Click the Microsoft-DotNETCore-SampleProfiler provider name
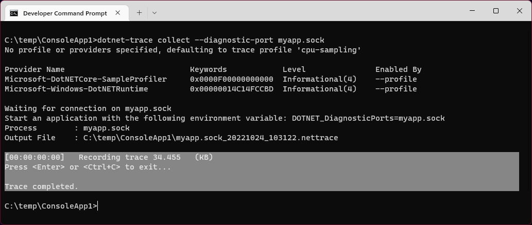Screen dimensions: 532x225 tap(85, 79)
